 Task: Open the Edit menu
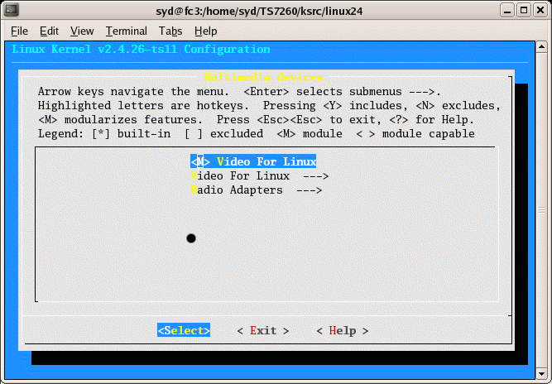(49, 31)
